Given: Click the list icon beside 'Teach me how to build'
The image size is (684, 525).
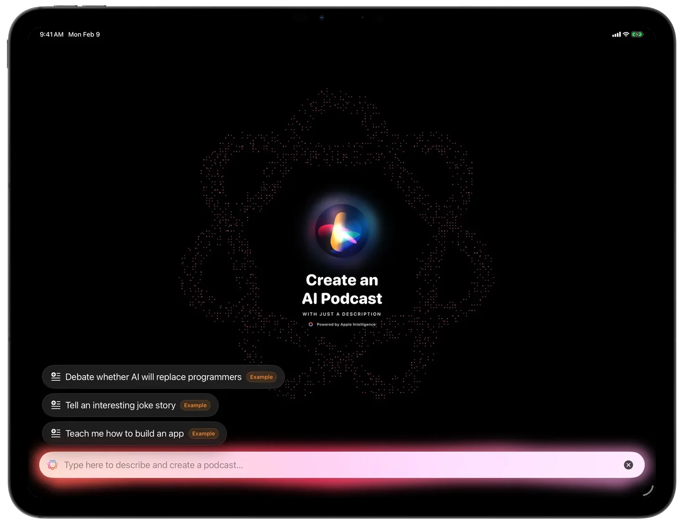Looking at the screenshot, I should (56, 433).
